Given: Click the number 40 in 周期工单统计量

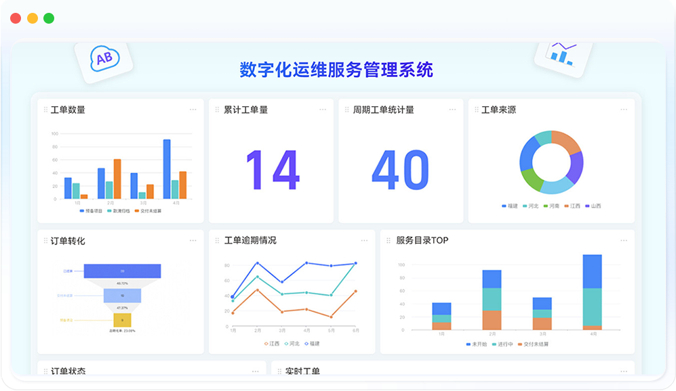Looking at the screenshot, I should (x=400, y=170).
